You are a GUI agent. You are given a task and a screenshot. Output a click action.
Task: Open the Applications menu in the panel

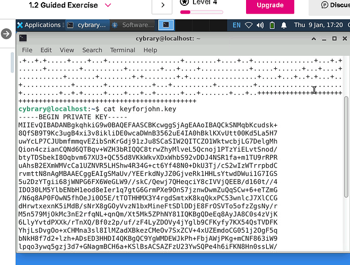point(39,25)
